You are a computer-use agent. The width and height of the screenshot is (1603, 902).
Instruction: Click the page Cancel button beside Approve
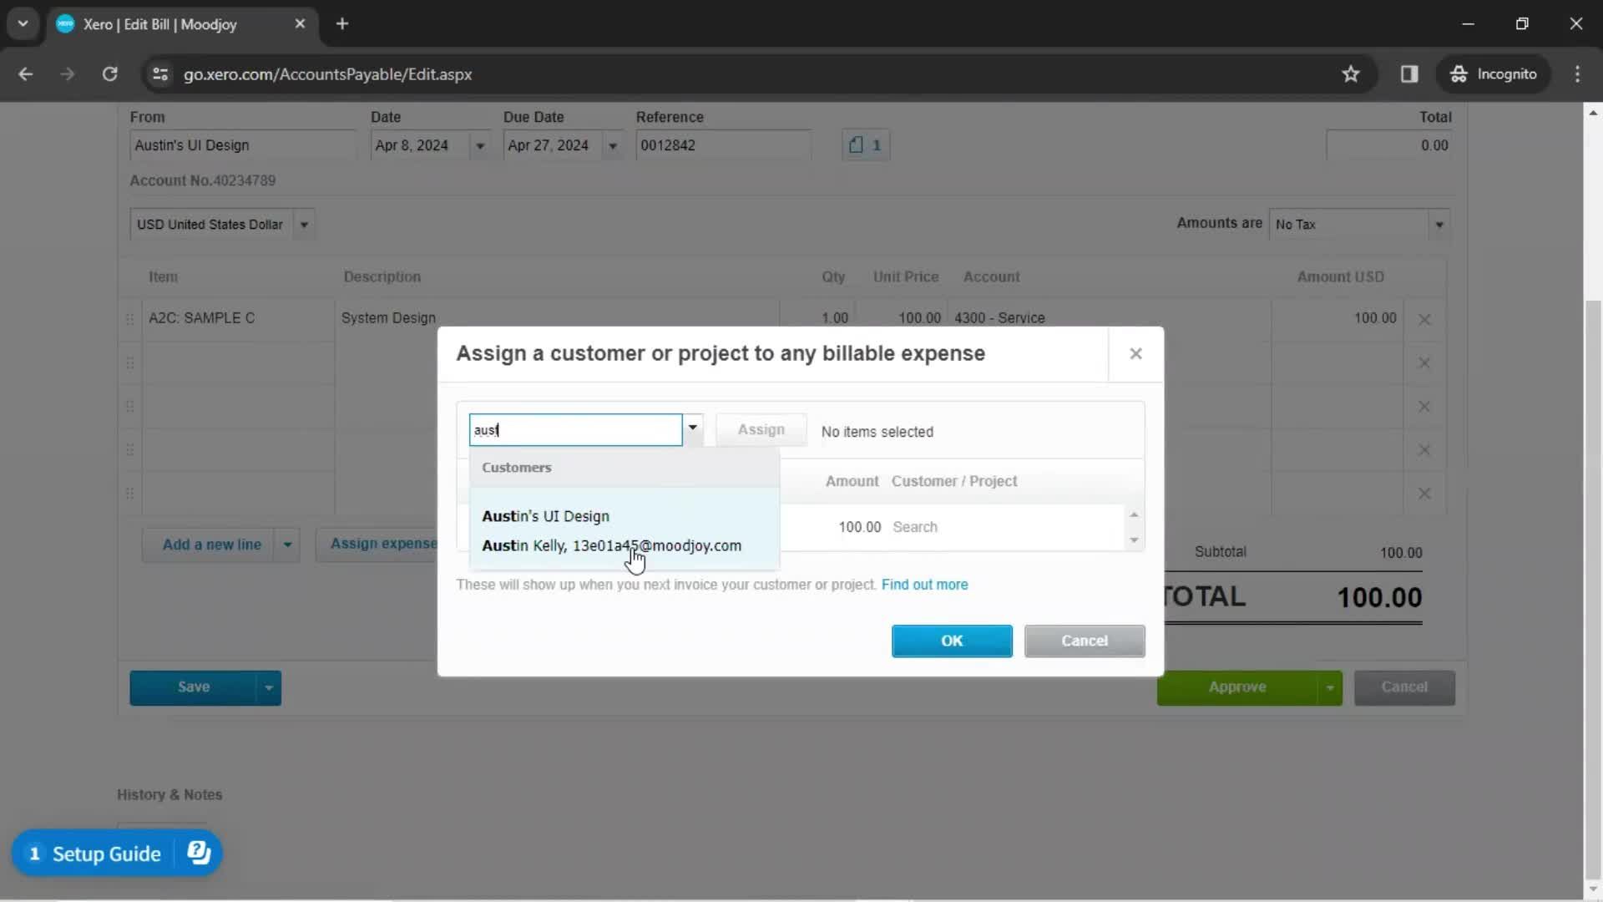click(x=1404, y=687)
